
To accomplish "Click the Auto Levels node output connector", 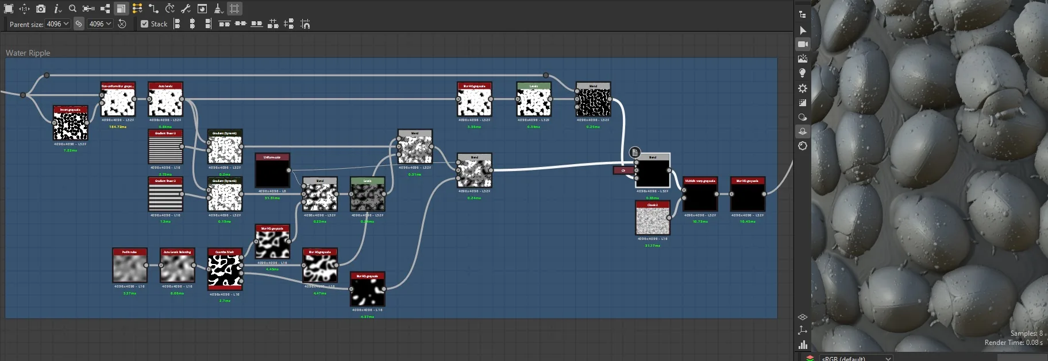I will click(x=182, y=99).
